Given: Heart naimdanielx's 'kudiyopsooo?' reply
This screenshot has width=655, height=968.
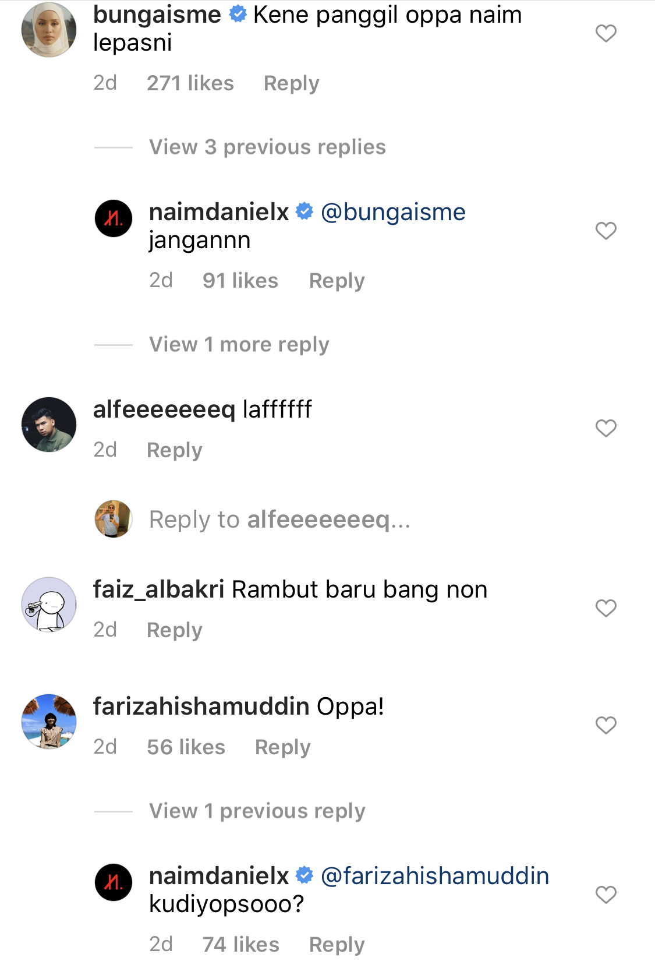Looking at the screenshot, I should click(606, 895).
